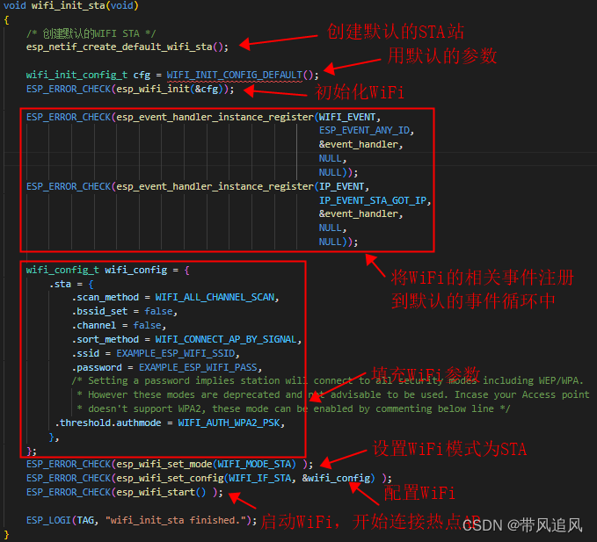Screen dimensions: 597x542
Task: Select the WIFI_IF_STA argument
Action: pyautogui.click(x=259, y=478)
